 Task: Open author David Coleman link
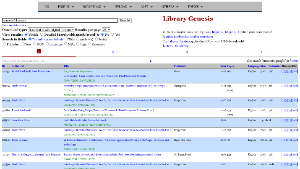20,140
